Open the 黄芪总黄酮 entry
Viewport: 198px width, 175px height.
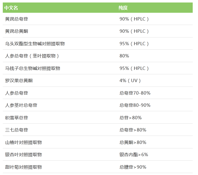pos(16,31)
